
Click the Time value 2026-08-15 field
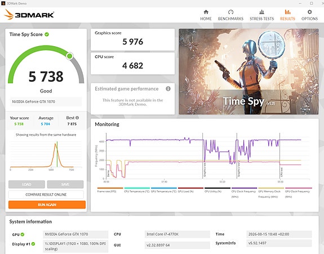click(x=279, y=234)
